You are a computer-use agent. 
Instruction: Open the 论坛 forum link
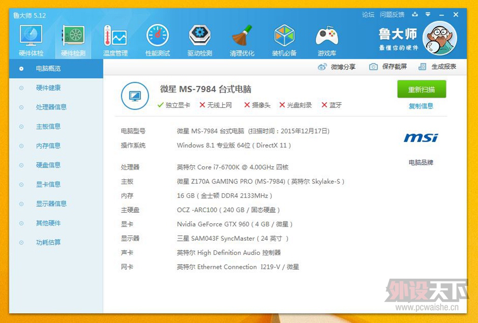pos(368,14)
